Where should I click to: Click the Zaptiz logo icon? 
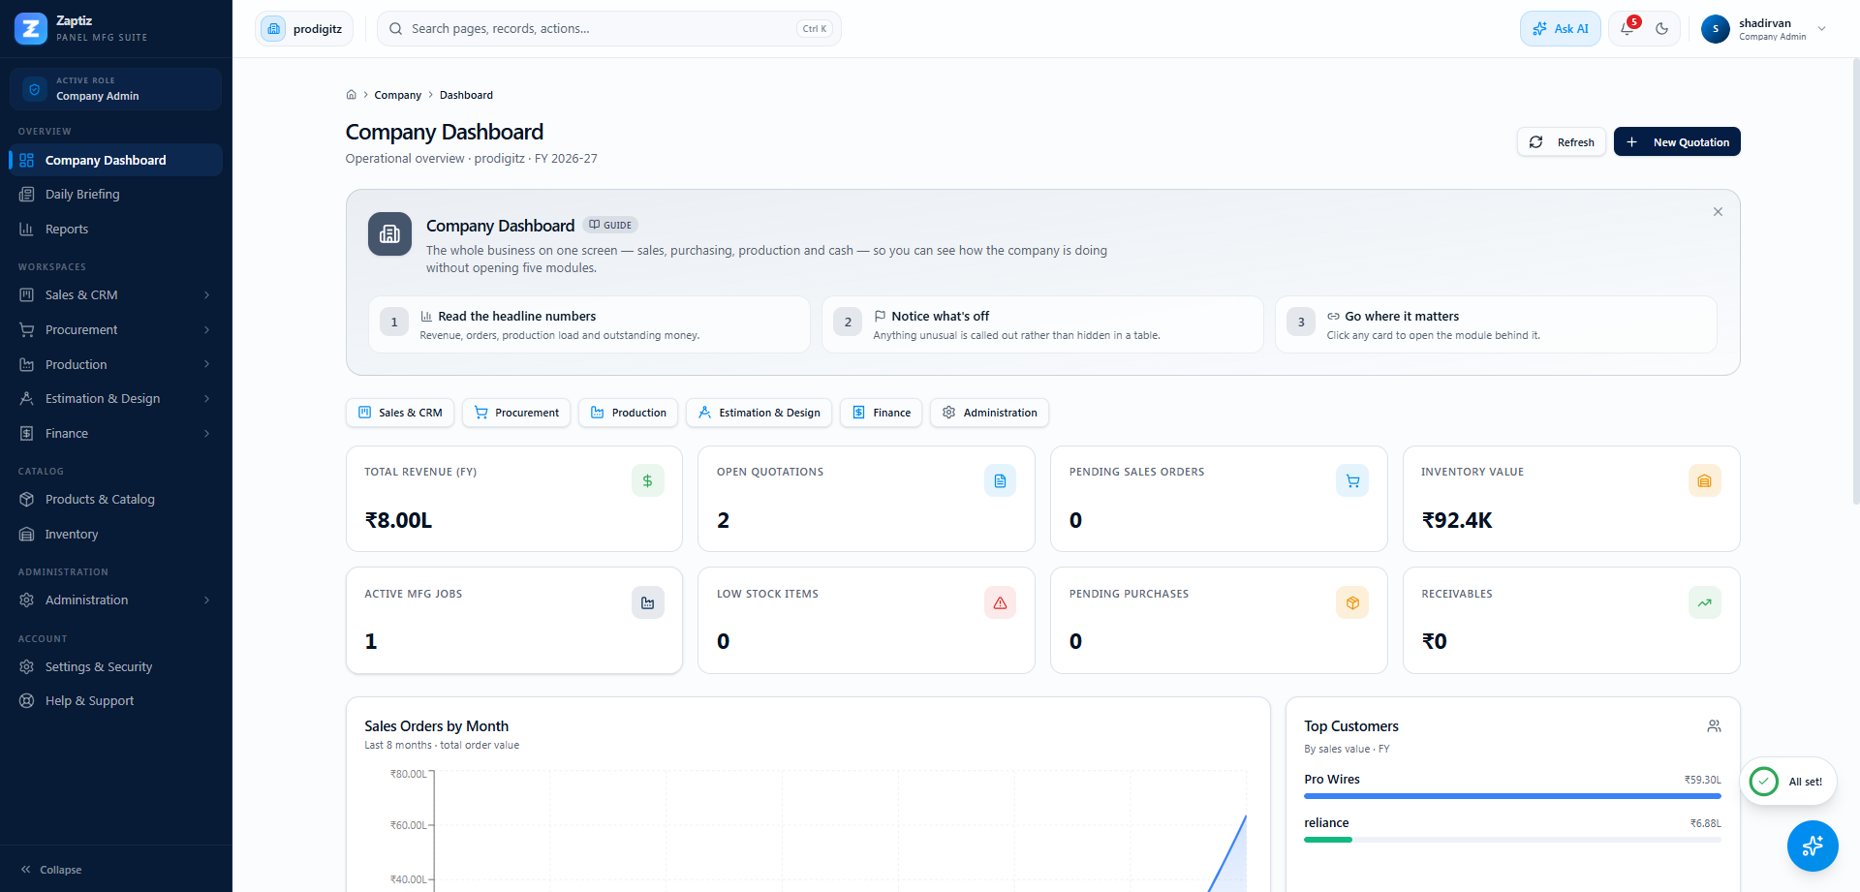pyautogui.click(x=31, y=29)
